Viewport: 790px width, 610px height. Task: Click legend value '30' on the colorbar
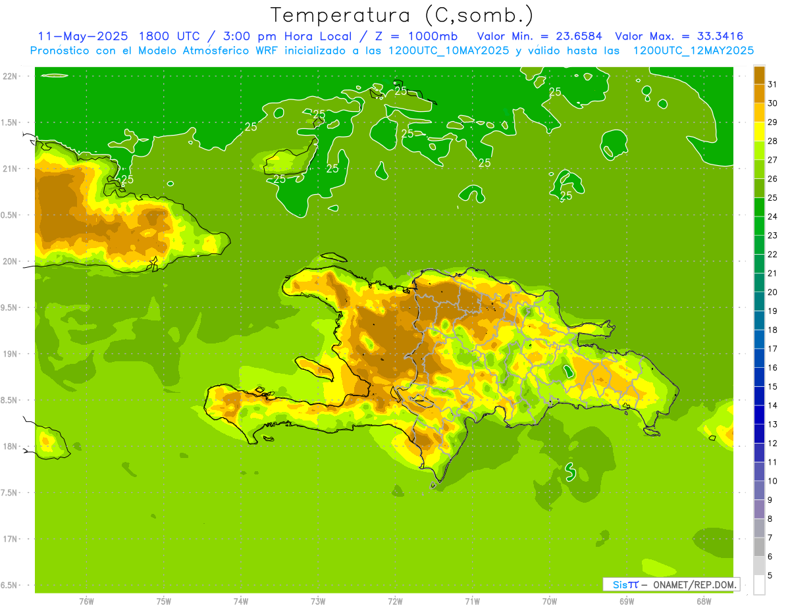coord(772,103)
